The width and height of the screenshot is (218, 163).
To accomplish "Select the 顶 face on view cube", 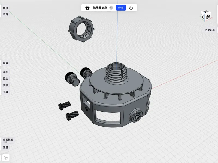I will click(206, 11).
